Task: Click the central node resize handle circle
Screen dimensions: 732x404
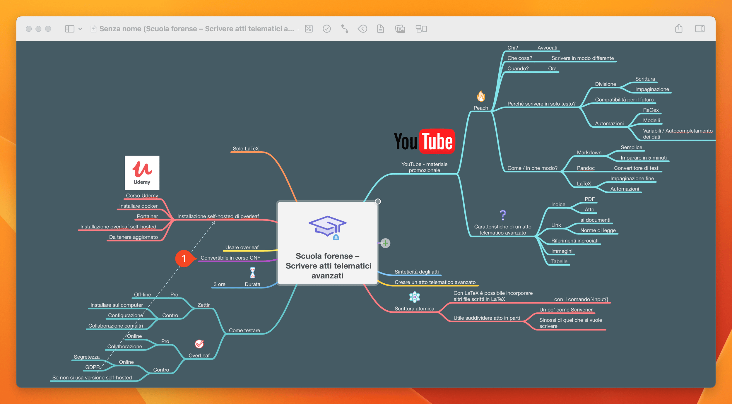Action: (x=378, y=201)
